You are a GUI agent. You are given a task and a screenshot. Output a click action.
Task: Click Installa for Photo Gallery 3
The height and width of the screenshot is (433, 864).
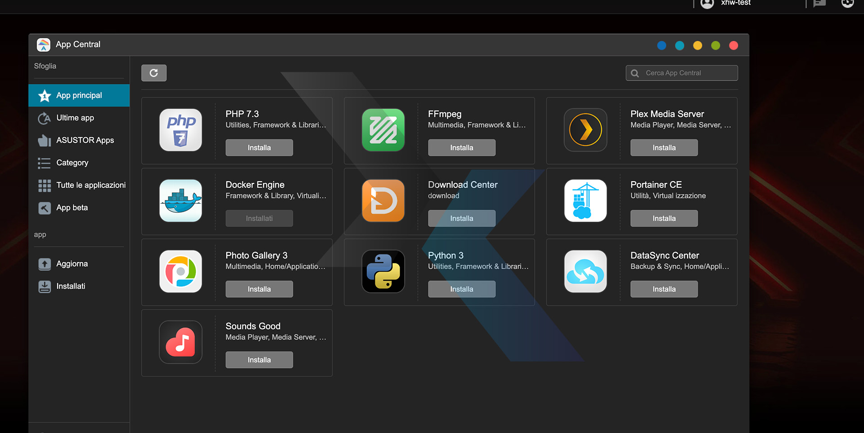pos(259,289)
